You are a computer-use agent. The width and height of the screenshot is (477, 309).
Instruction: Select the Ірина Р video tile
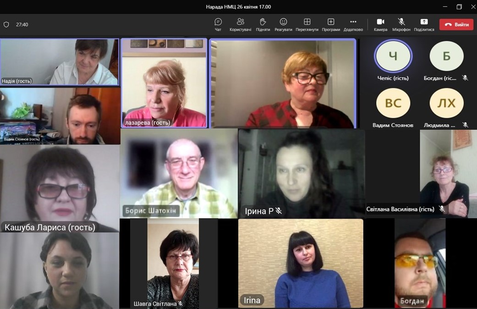(301, 173)
